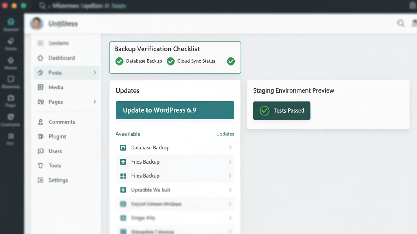The image size is (417, 234).
Task: Click the green check beside Cloud Sync Status
Action: [x=171, y=61]
